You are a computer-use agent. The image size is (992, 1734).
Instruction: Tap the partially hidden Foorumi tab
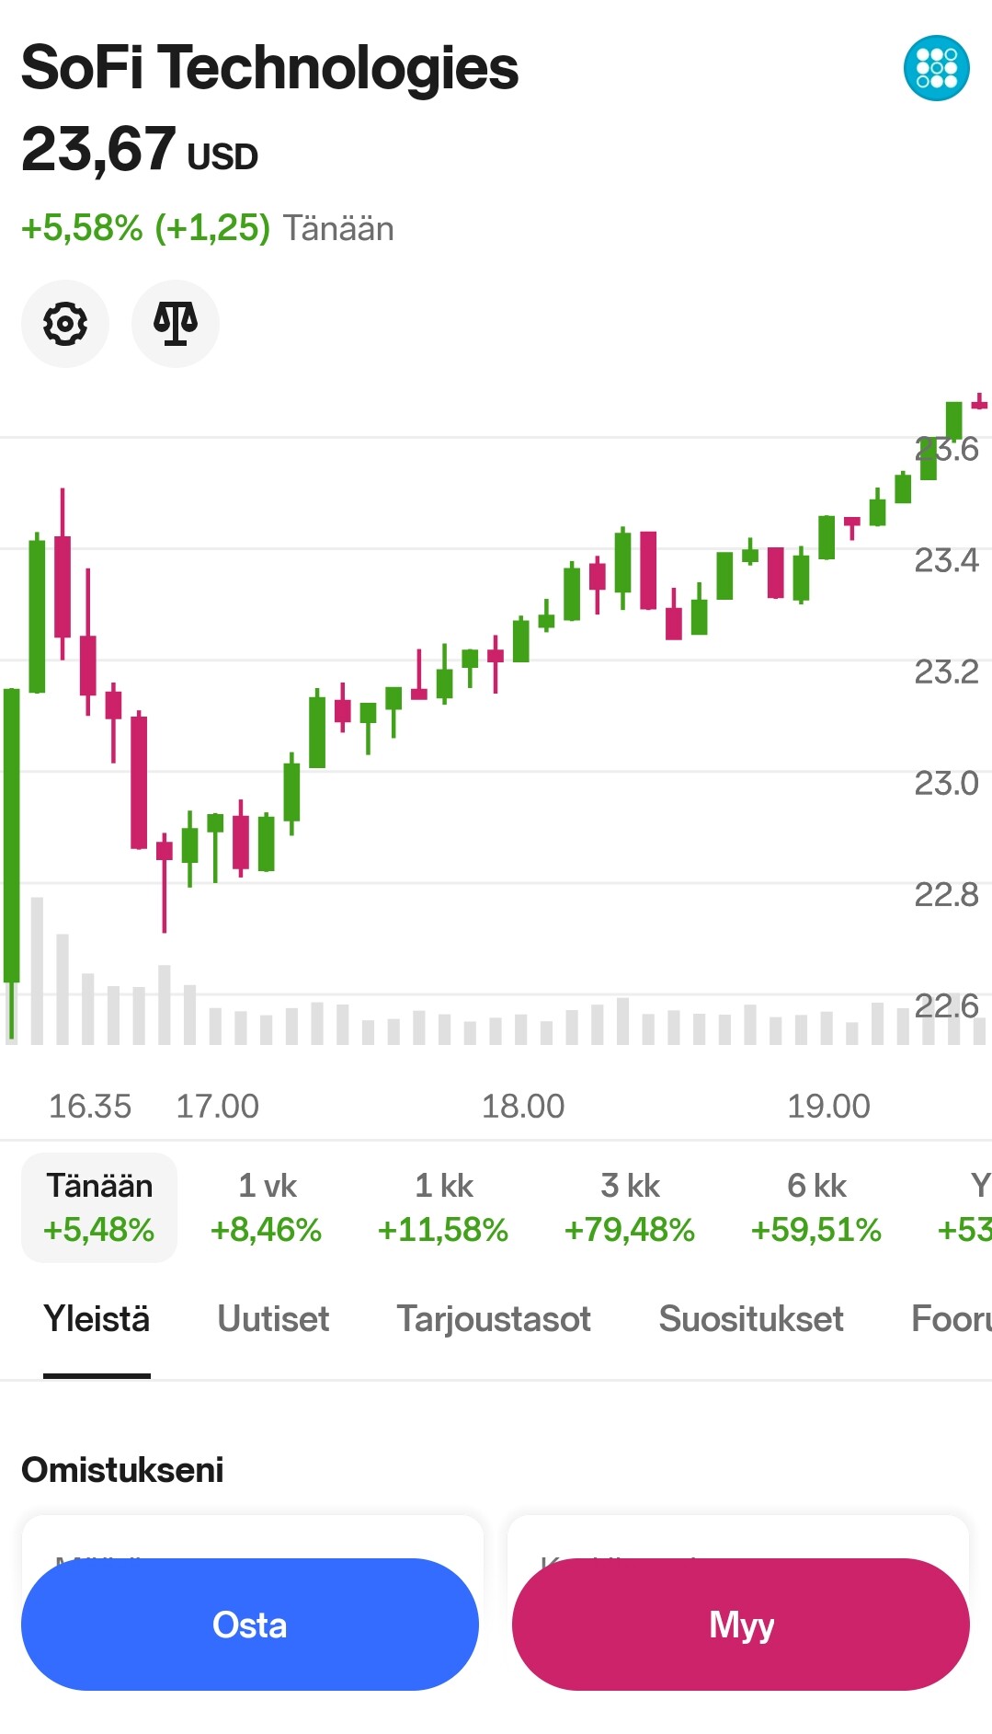pos(951,1319)
